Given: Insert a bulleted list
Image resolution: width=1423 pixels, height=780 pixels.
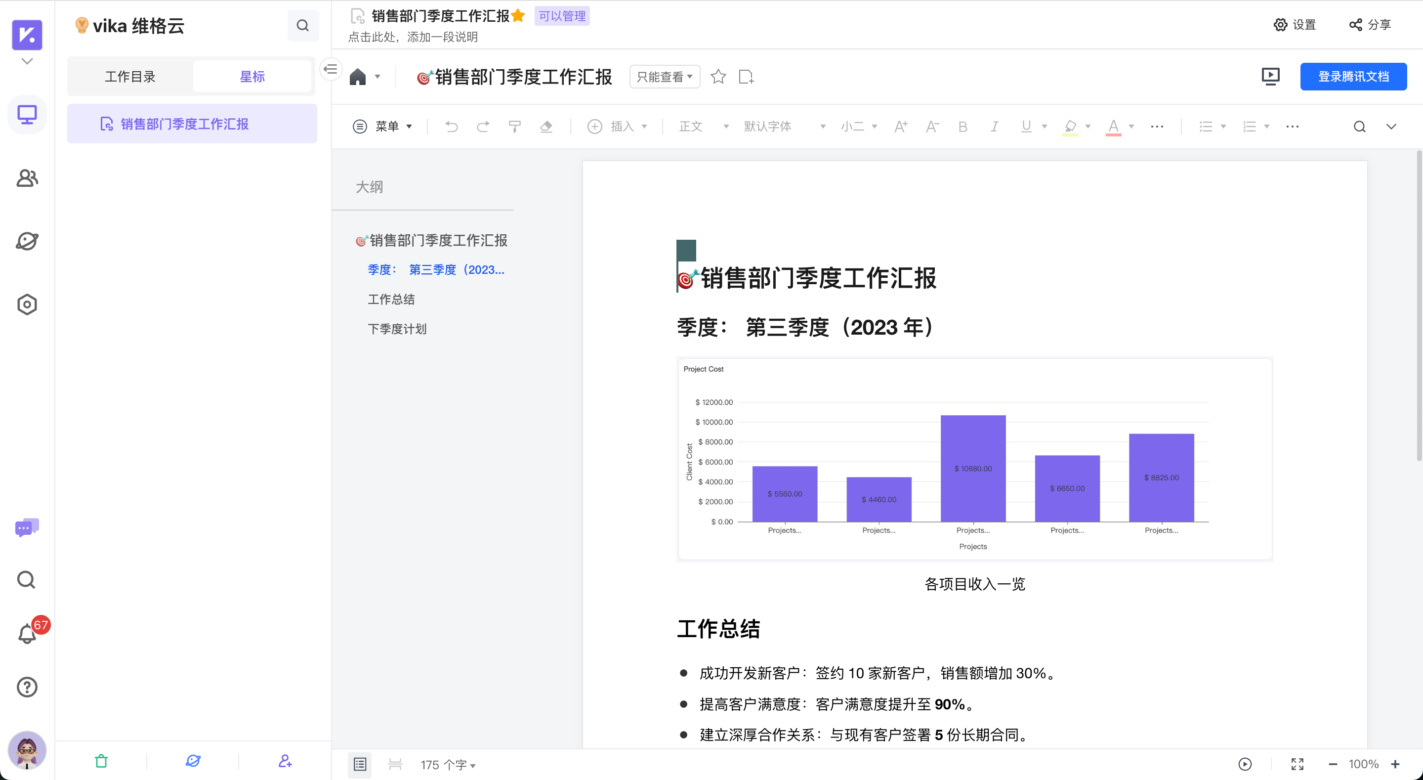Looking at the screenshot, I should (x=1207, y=126).
